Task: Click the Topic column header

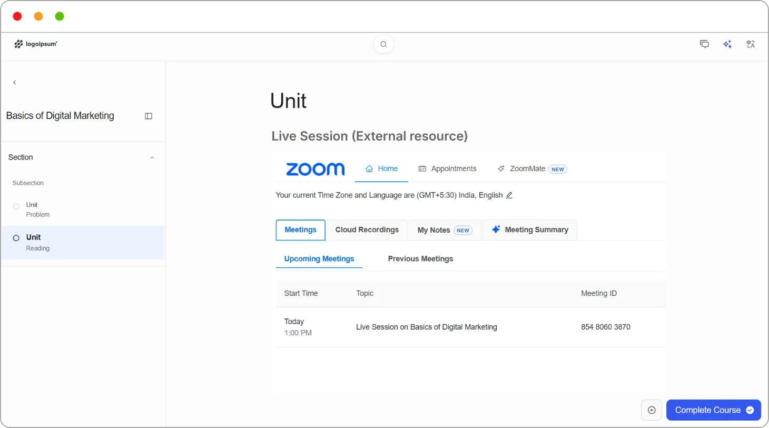Action: (364, 293)
